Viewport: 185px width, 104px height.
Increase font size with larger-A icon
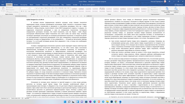(37, 8)
